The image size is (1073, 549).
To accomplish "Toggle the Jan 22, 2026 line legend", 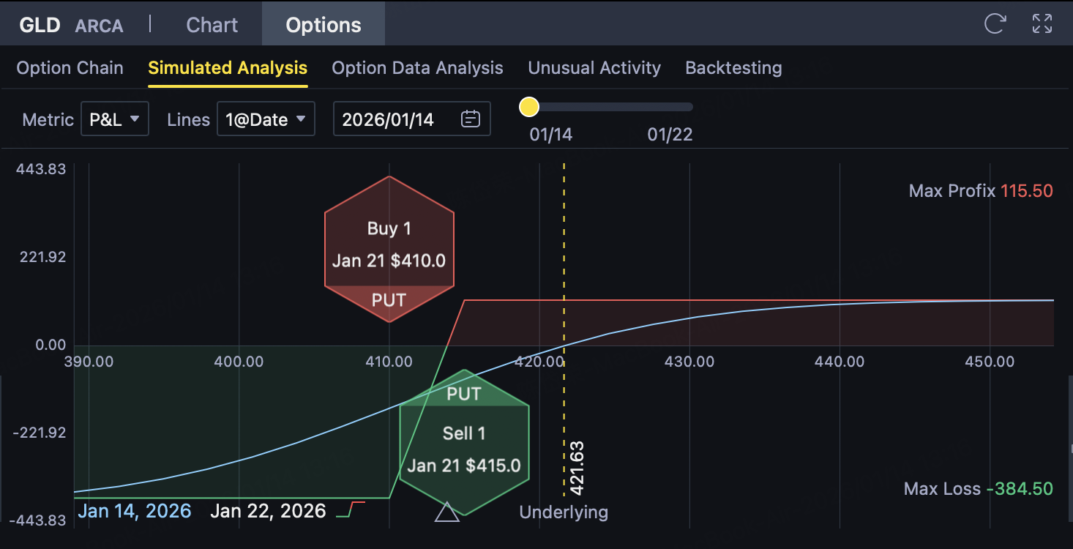I will [x=268, y=511].
